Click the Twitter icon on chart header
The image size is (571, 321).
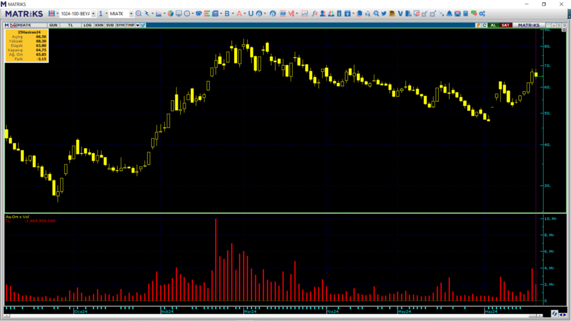[143, 25]
